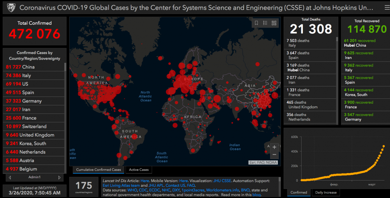Click 356 deaths Netherlands entry

click(310, 117)
